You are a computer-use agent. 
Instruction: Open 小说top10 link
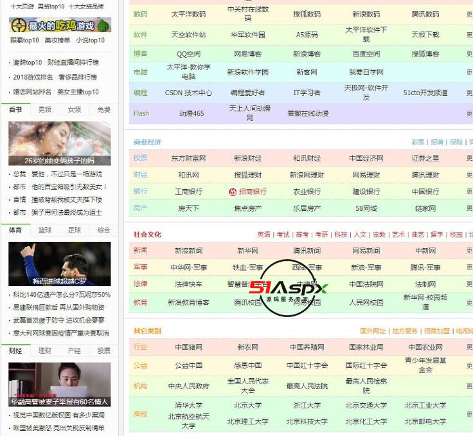(90, 40)
